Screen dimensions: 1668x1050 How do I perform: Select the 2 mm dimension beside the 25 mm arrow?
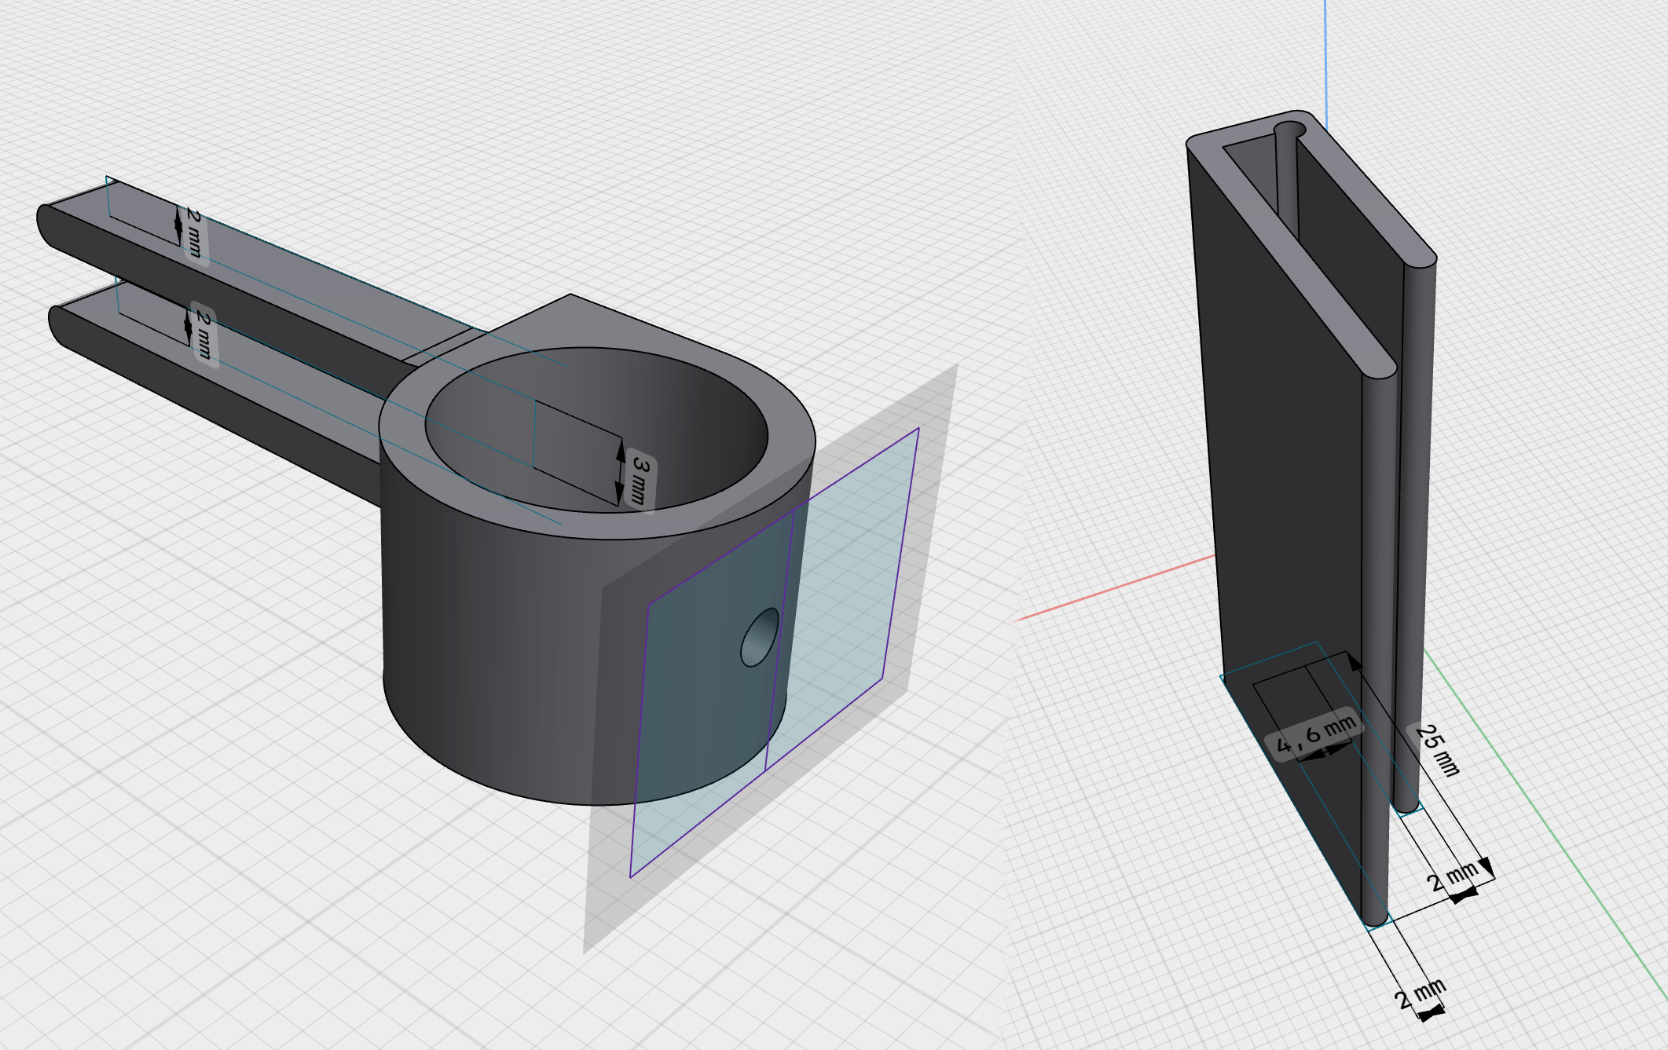(1452, 876)
